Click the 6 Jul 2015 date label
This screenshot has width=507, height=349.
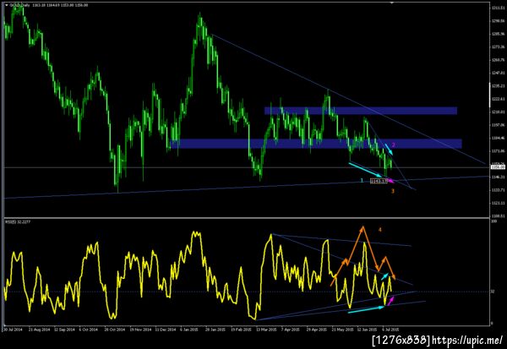coord(390,330)
